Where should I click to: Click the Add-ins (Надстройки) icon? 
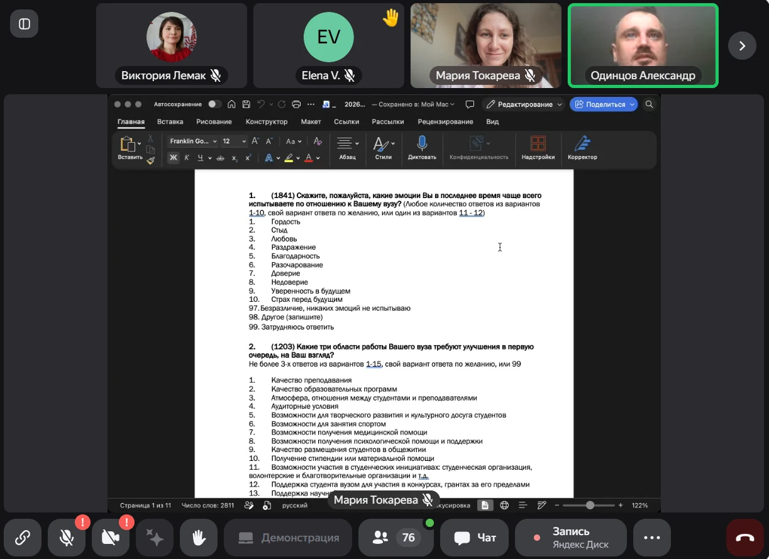pos(538,144)
